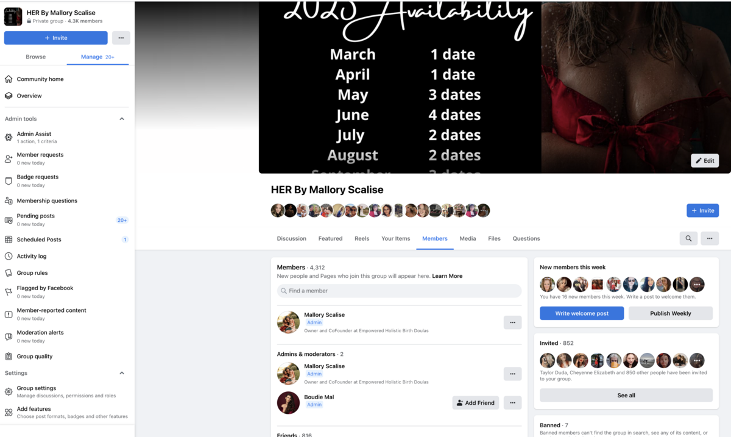Switch to the Browse tab
731x437 pixels.
pyautogui.click(x=35, y=57)
